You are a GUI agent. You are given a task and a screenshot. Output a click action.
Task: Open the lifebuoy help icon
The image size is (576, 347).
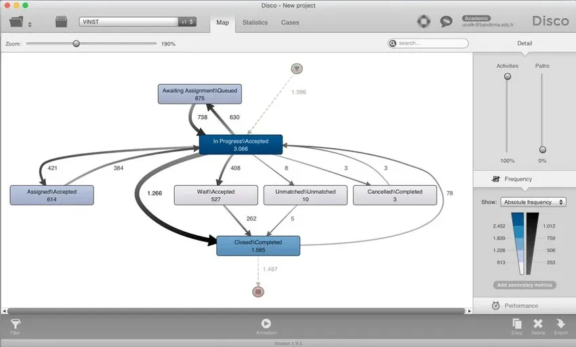[424, 22]
